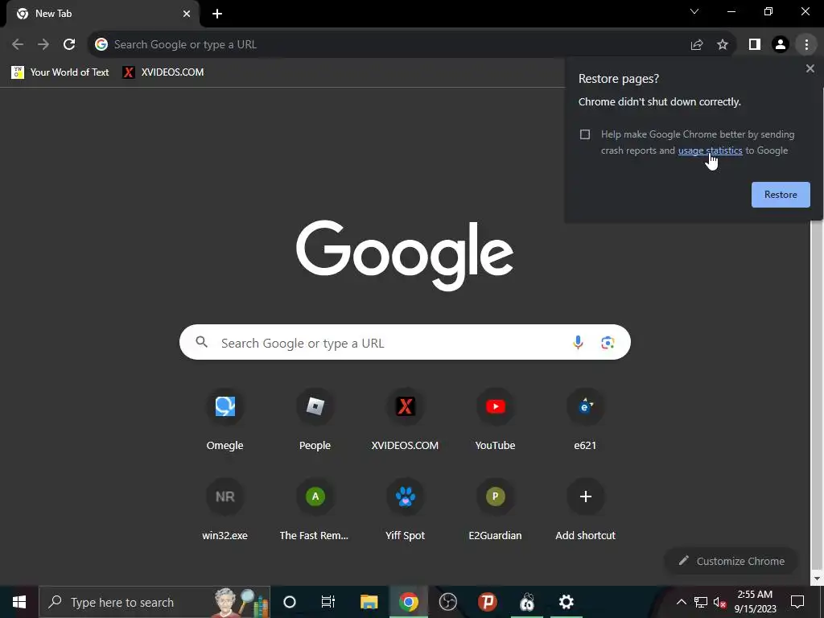Open the usage statistics link
824x618 pixels.
coord(710,150)
